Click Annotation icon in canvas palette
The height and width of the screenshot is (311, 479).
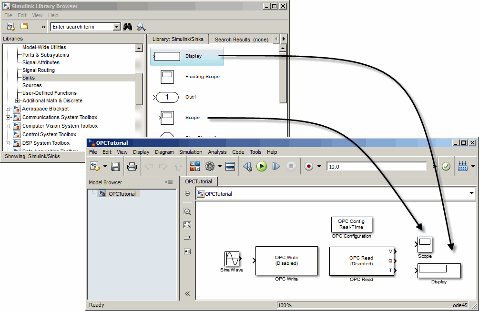pos(187,251)
